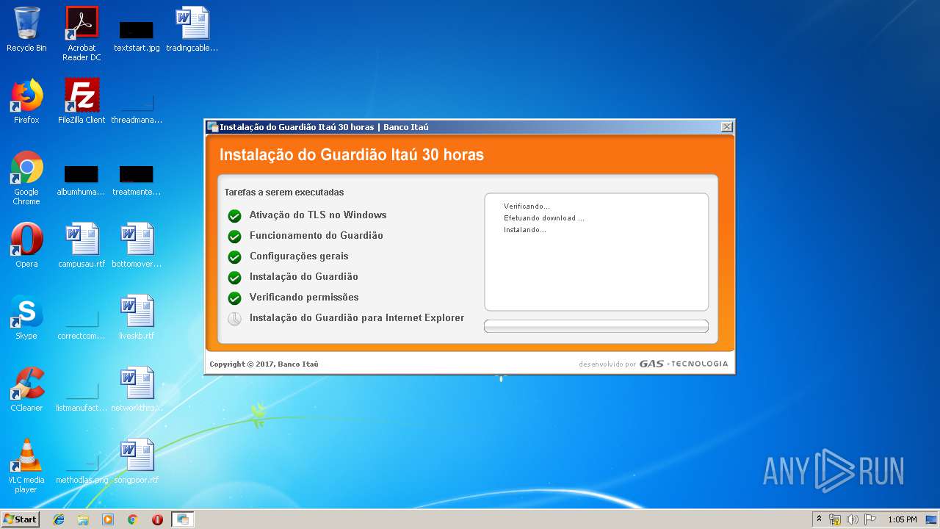
Task: Click 'Funcionamento do Guardião' task text
Action: click(x=317, y=236)
